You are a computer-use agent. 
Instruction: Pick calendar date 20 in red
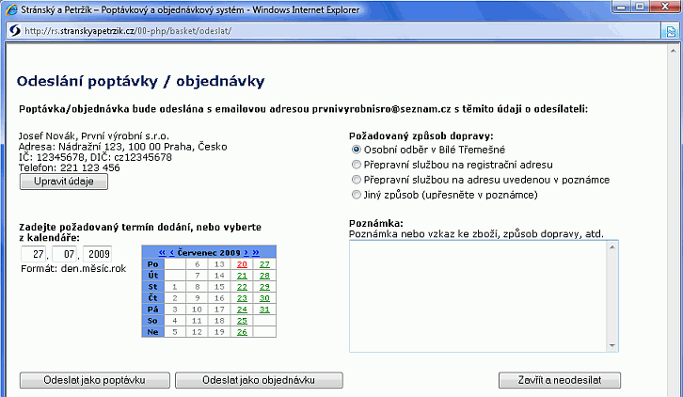click(242, 264)
